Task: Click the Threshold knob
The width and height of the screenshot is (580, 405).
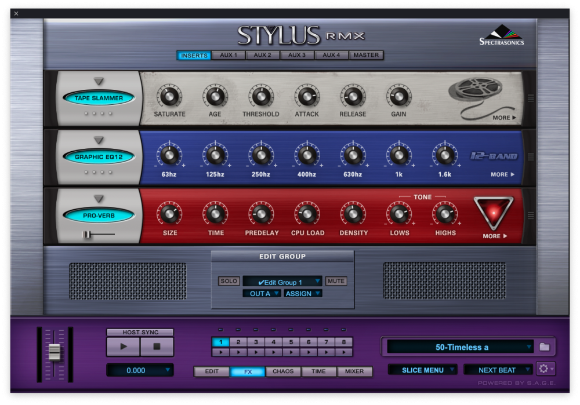Action: [261, 96]
